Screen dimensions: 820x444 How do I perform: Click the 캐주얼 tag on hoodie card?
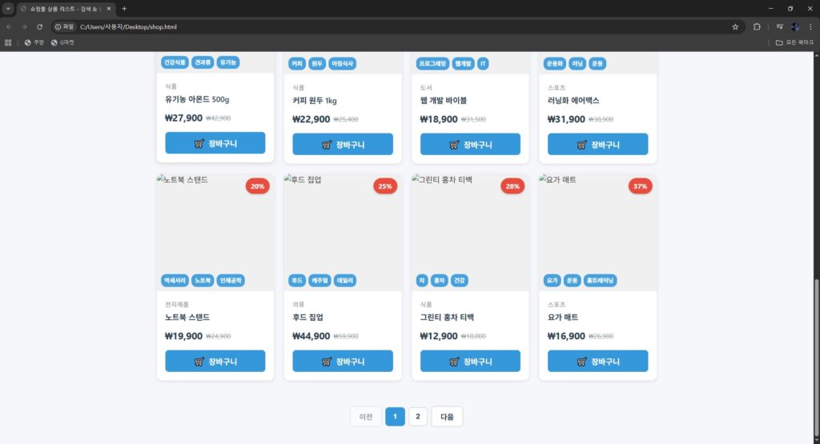coord(320,280)
